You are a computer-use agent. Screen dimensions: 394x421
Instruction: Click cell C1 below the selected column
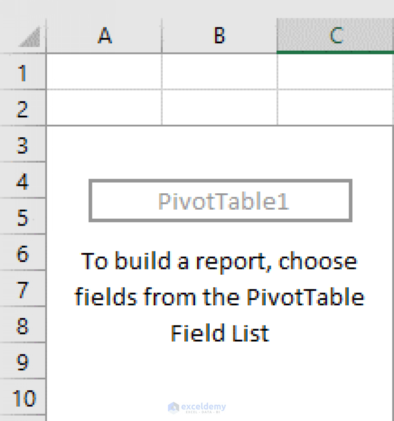pyautogui.click(x=335, y=72)
